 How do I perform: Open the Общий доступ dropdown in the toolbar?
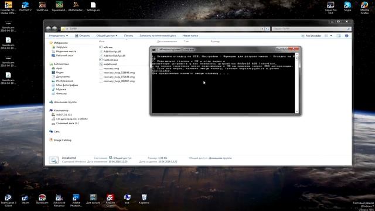coord(107,36)
